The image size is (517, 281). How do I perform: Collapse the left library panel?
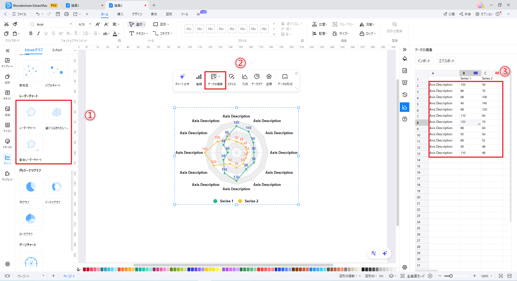pyautogui.click(x=8, y=51)
